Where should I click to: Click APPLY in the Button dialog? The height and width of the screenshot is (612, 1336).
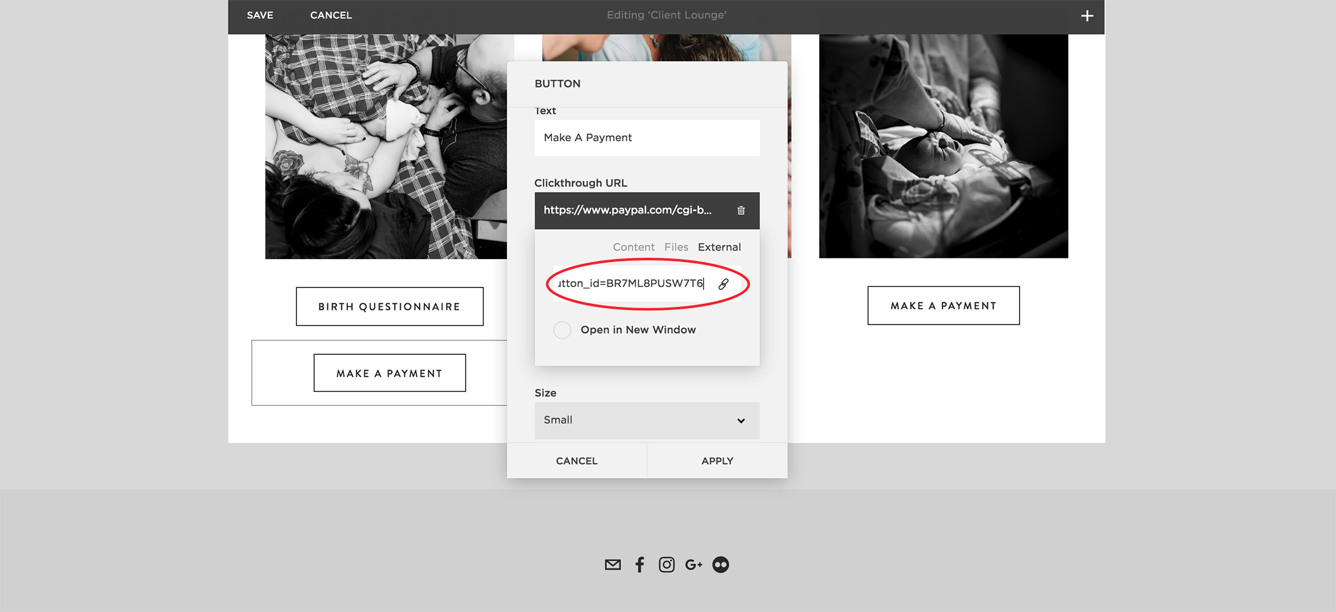point(717,461)
